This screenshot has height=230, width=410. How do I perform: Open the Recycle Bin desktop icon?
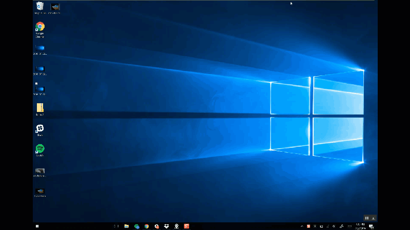click(40, 8)
